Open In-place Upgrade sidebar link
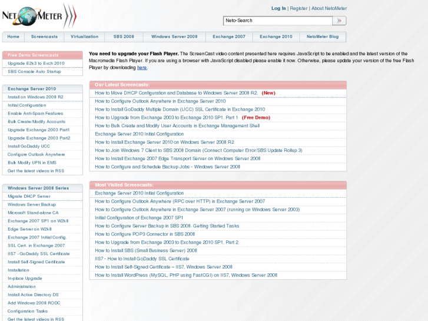The width and height of the screenshot is (428, 321). [25, 279]
